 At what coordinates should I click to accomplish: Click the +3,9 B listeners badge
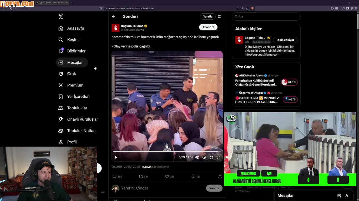point(289,82)
